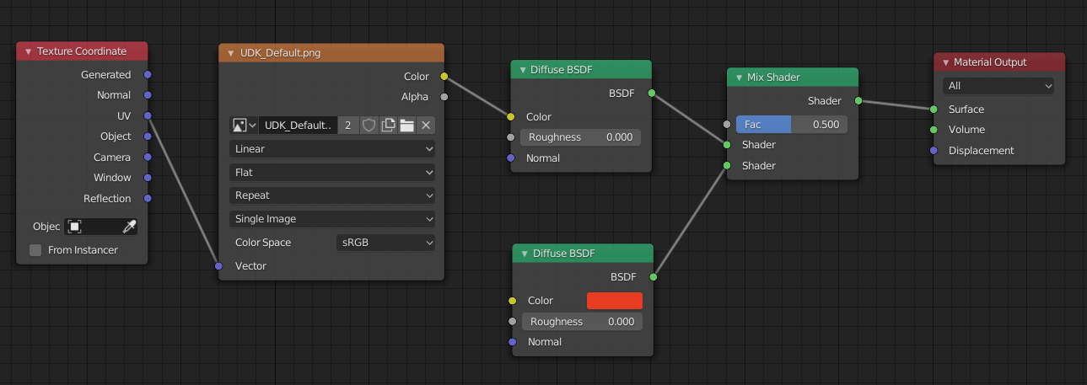Open the Single Image source dropdown
Screen dimensions: 1087x385
[332, 219]
